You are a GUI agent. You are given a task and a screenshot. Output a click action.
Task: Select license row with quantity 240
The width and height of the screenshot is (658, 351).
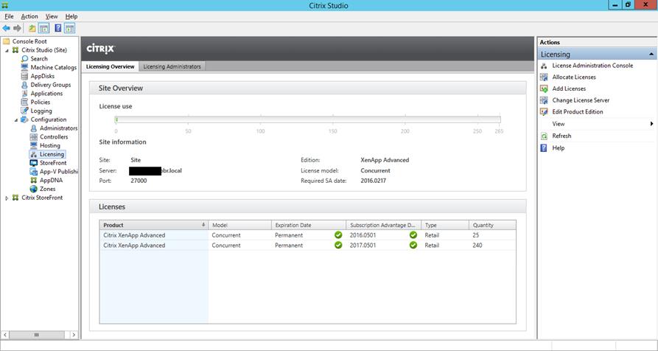[307, 246]
